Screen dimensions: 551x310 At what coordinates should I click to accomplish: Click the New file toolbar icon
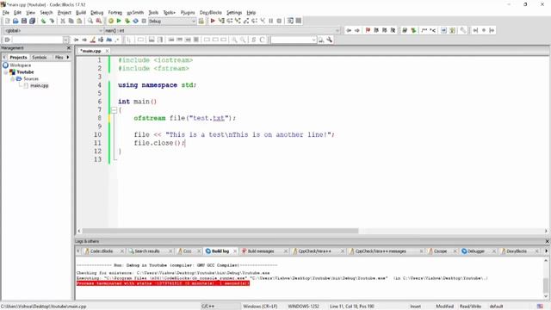(x=8, y=21)
